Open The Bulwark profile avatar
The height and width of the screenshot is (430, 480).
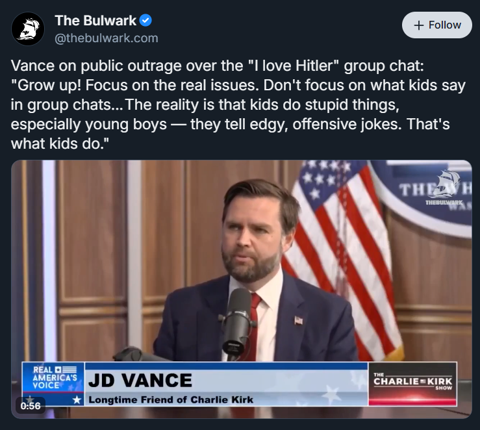[28, 29]
